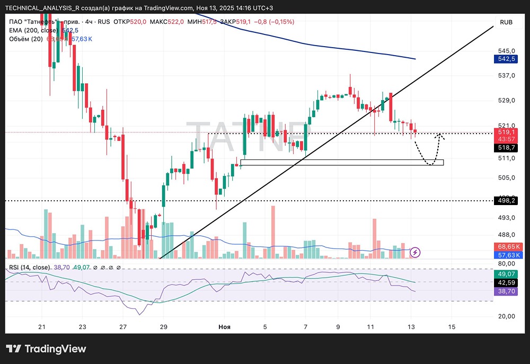This screenshot has width=530, height=364.
Task: Click the 529,0 price scale value
Action: point(506,100)
